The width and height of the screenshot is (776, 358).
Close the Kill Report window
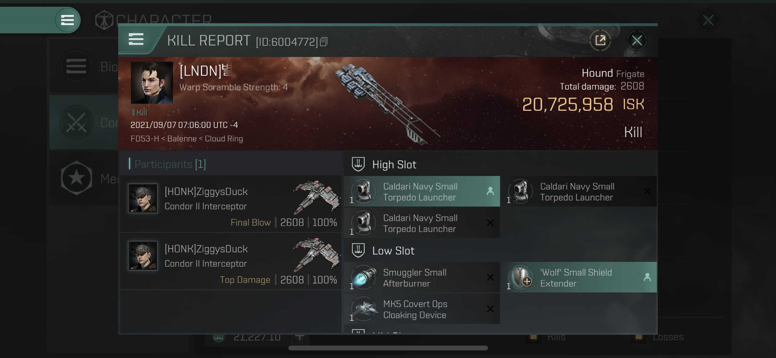636,40
